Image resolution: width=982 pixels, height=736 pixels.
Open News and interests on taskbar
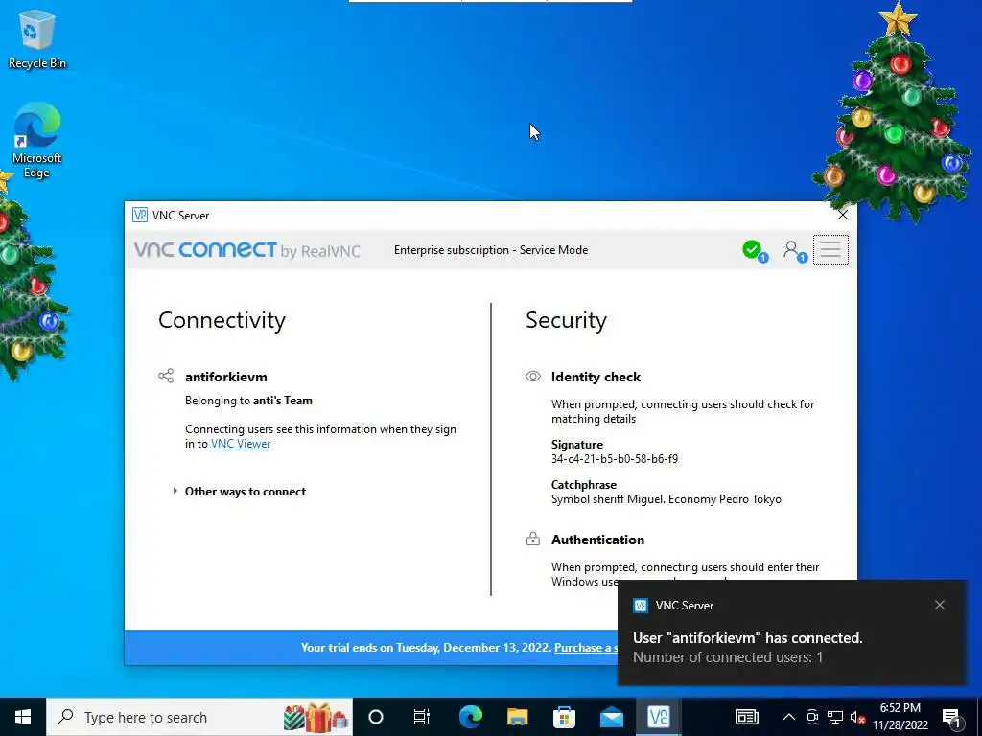tap(746, 717)
